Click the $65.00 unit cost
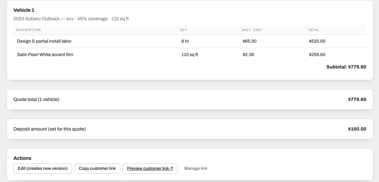 tap(250, 41)
